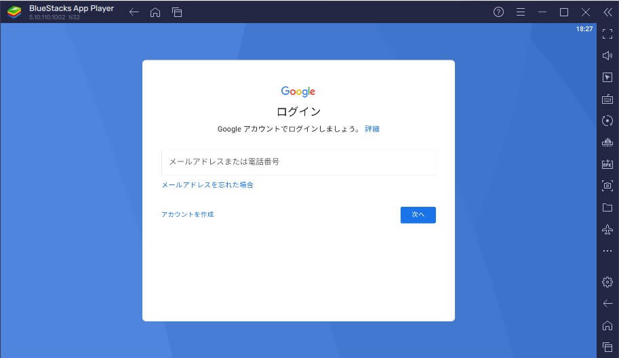Screen dimensions: 619x358
Task: Open the keyboard controls icon
Action: tap(607, 99)
